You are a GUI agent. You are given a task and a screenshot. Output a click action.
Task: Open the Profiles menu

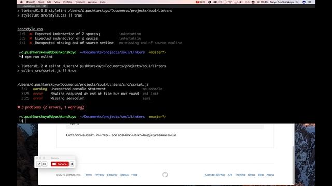pyautogui.click(x=67, y=2)
